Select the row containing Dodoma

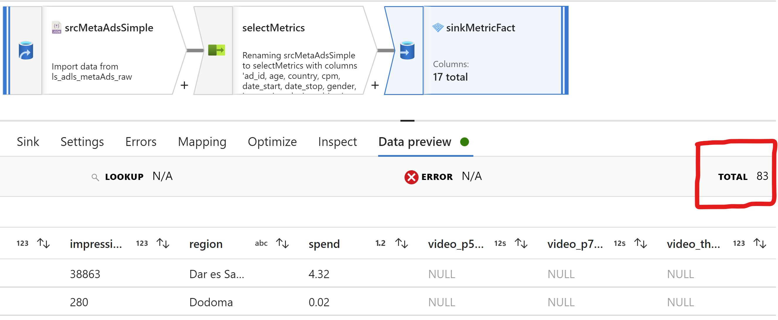tap(211, 302)
